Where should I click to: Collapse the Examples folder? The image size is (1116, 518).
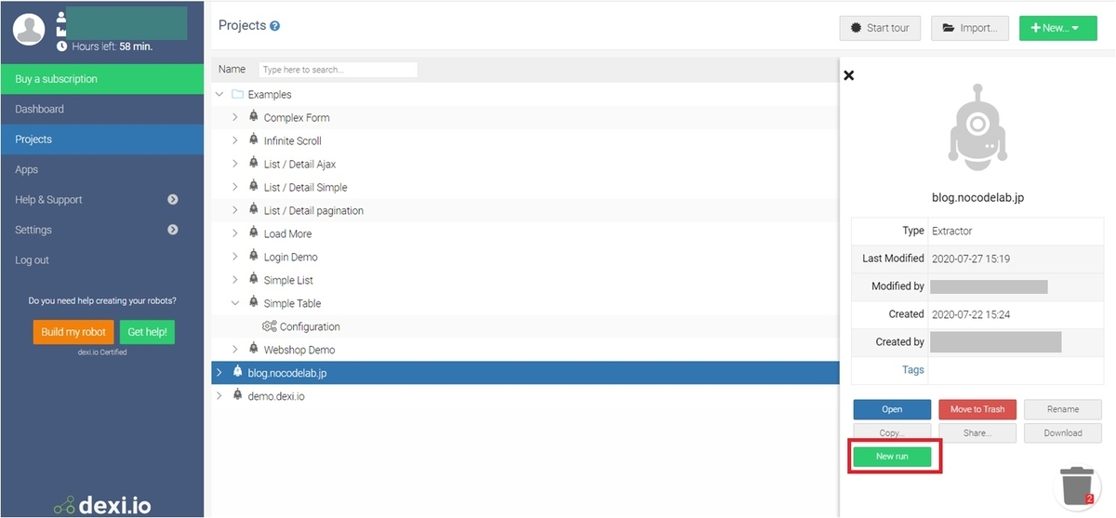click(x=219, y=94)
